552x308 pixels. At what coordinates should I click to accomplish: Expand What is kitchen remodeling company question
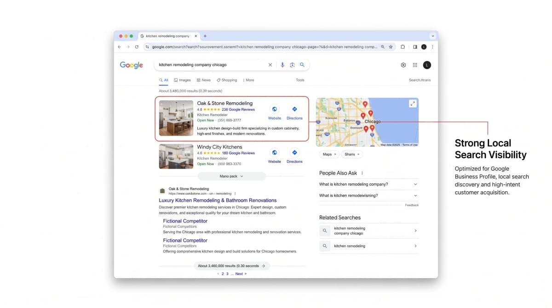368,184
